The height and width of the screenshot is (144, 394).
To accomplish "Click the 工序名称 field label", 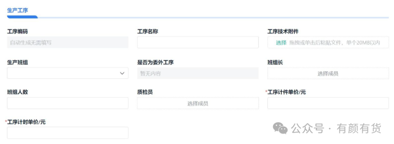I will [147, 32].
